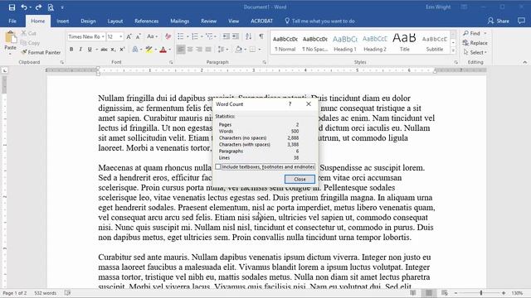Screen dimensions: 531x298
Task: Select Center alignment icon
Action: (190, 50)
